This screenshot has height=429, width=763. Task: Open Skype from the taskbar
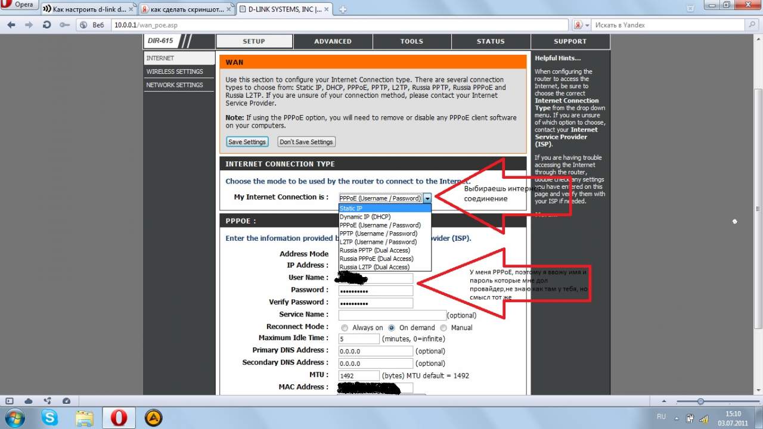[50, 418]
